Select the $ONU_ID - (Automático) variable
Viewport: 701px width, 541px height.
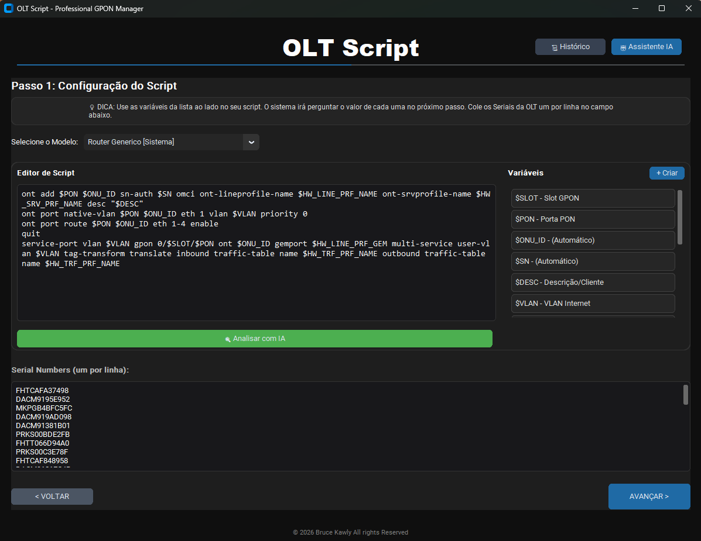pos(593,240)
